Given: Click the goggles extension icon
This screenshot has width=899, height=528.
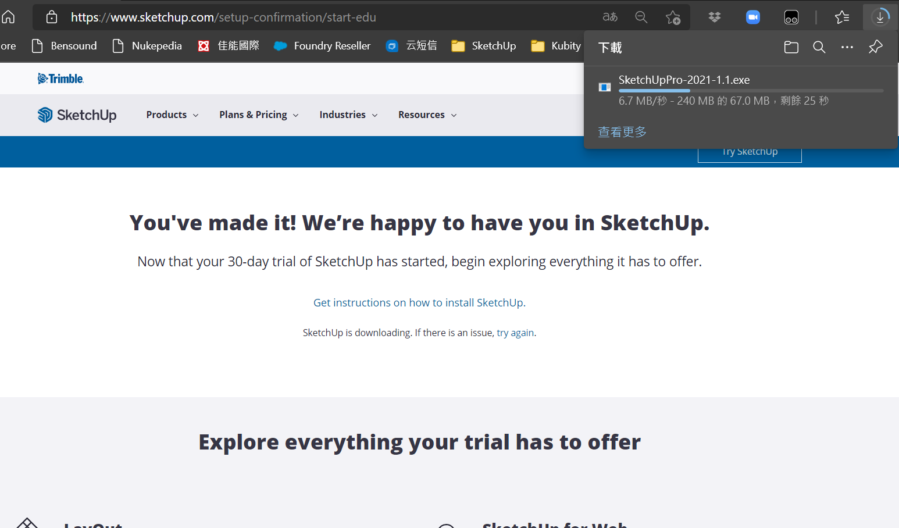Looking at the screenshot, I should [x=791, y=17].
